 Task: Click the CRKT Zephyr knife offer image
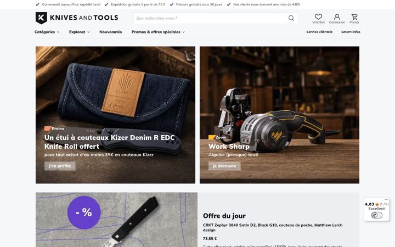tap(116, 220)
